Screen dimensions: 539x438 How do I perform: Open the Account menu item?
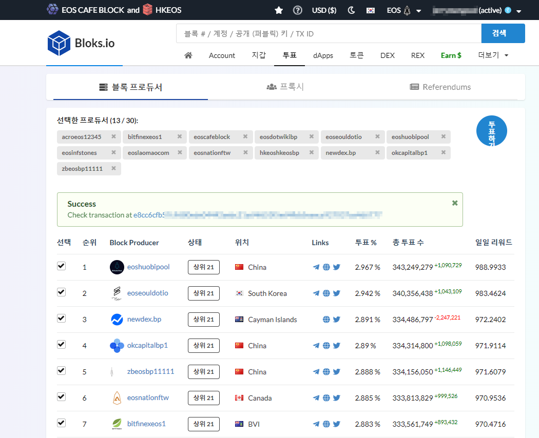[x=222, y=55]
